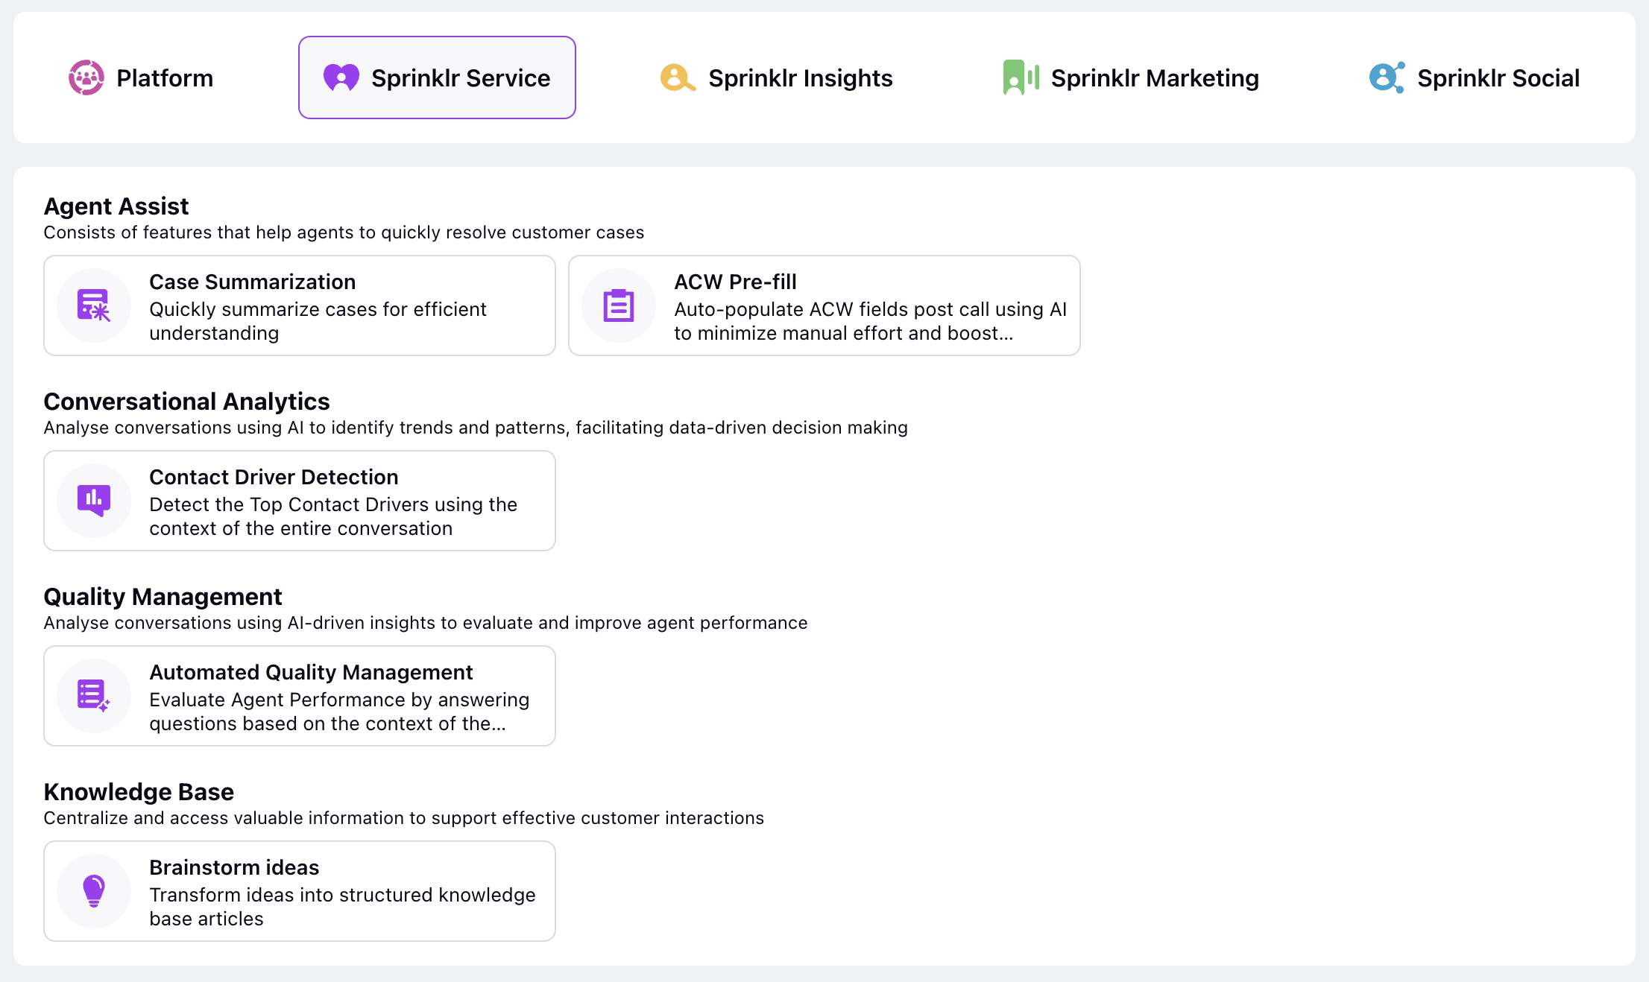This screenshot has height=982, width=1649.
Task: Choose the Brainstorm ideas title
Action: coord(234,867)
